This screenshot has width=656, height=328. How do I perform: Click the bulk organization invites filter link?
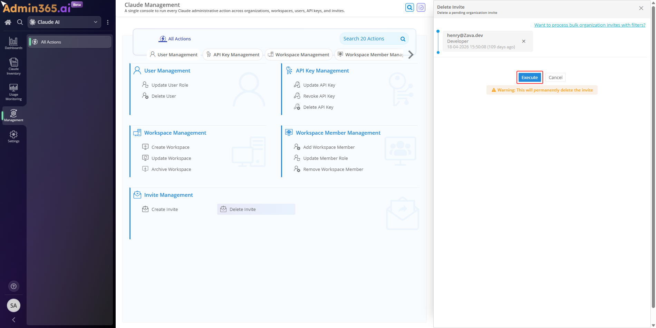590,25
